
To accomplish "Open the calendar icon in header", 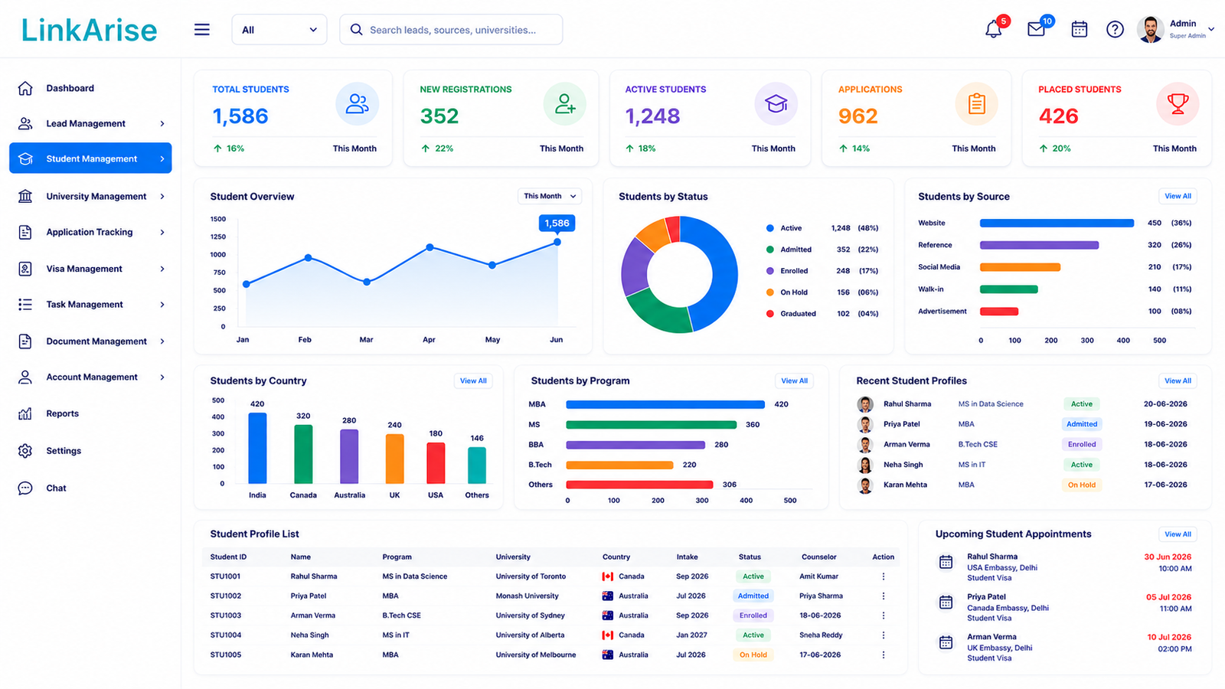I will [1080, 30].
